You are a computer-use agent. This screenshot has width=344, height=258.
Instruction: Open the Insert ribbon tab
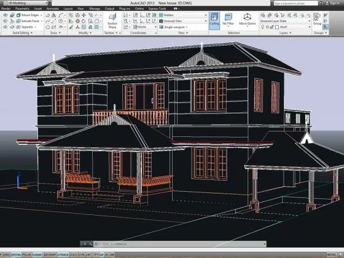pyautogui.click(x=38, y=9)
